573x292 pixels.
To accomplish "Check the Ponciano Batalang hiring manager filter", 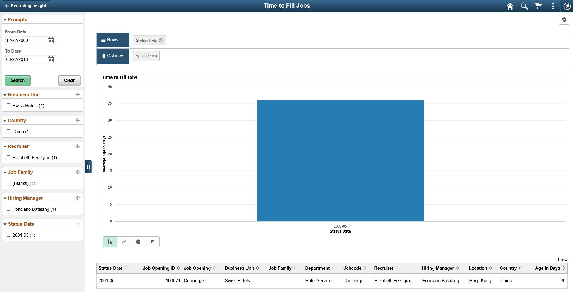I will pos(8,209).
